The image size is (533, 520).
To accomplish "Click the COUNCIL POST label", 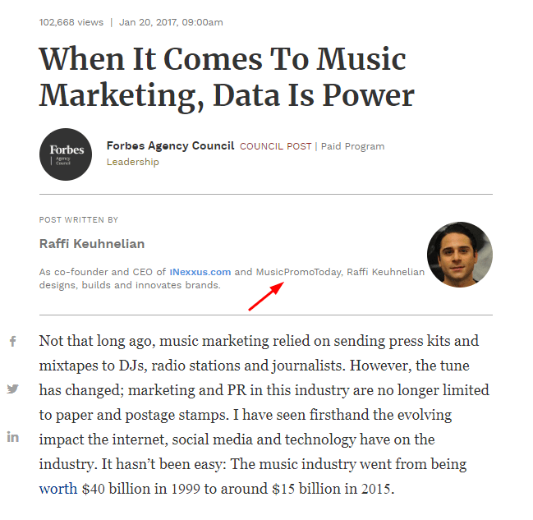I will click(x=276, y=146).
